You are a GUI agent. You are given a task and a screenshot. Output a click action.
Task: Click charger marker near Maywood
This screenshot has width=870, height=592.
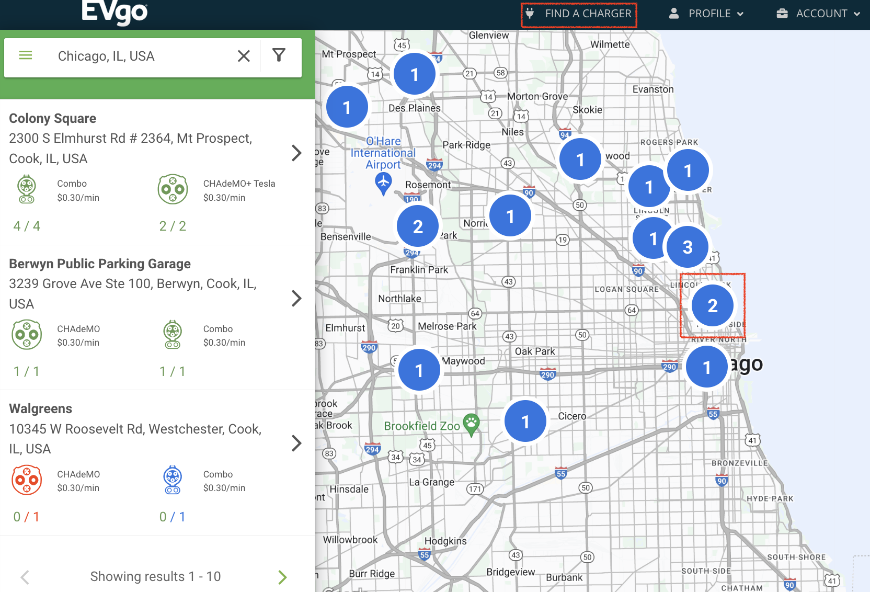[419, 370]
